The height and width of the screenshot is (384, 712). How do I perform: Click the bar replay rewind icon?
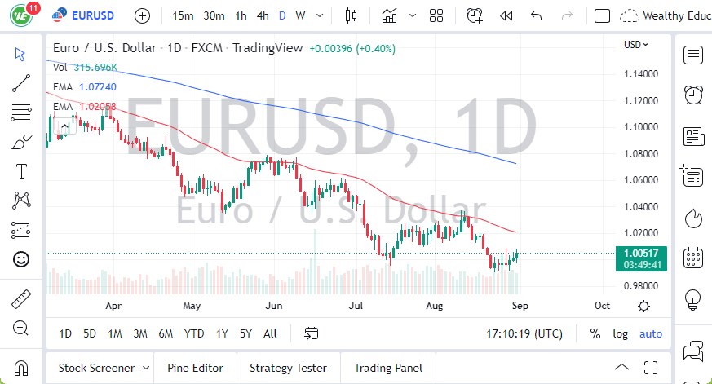506,15
